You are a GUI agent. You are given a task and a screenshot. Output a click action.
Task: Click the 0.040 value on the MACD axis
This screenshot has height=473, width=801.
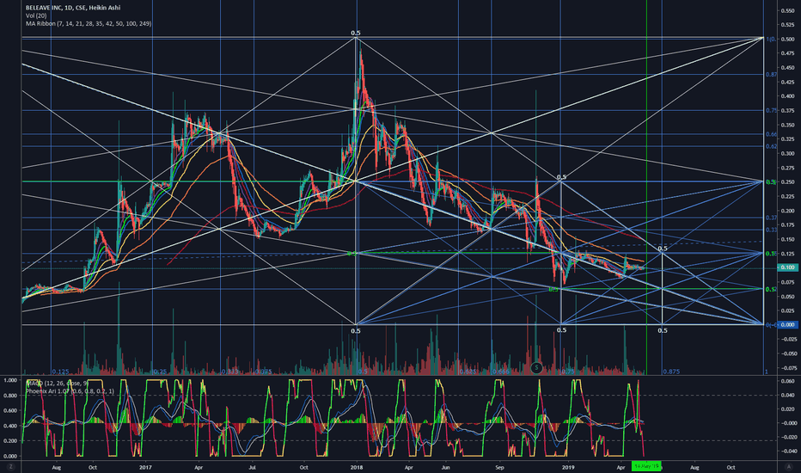(787, 395)
